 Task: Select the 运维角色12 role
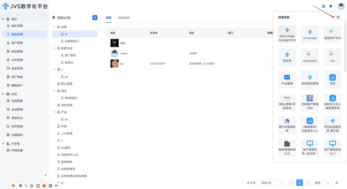(x=75, y=41)
